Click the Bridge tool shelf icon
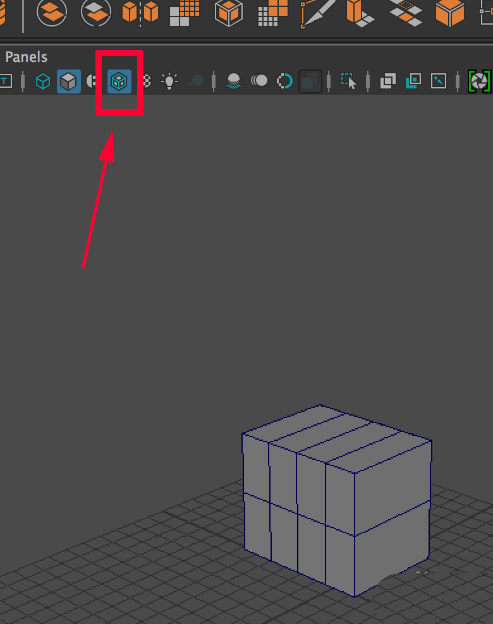Viewport: 493px width, 624px height. point(406,12)
